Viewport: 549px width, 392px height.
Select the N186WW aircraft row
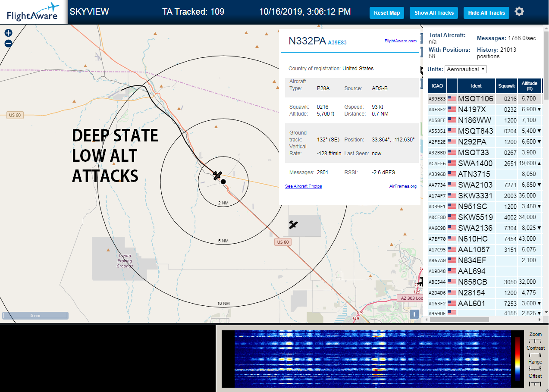click(485, 120)
